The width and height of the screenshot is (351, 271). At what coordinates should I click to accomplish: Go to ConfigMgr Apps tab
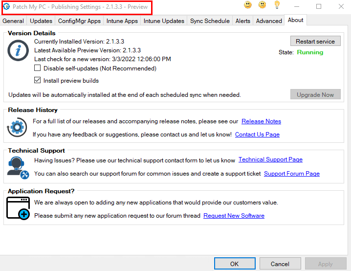pyautogui.click(x=79, y=21)
